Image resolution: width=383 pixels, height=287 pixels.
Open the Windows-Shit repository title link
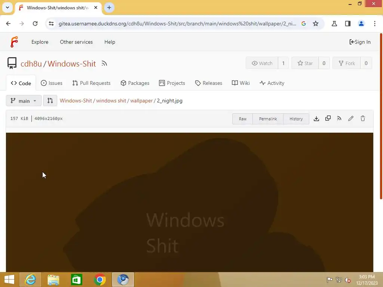pos(71,64)
